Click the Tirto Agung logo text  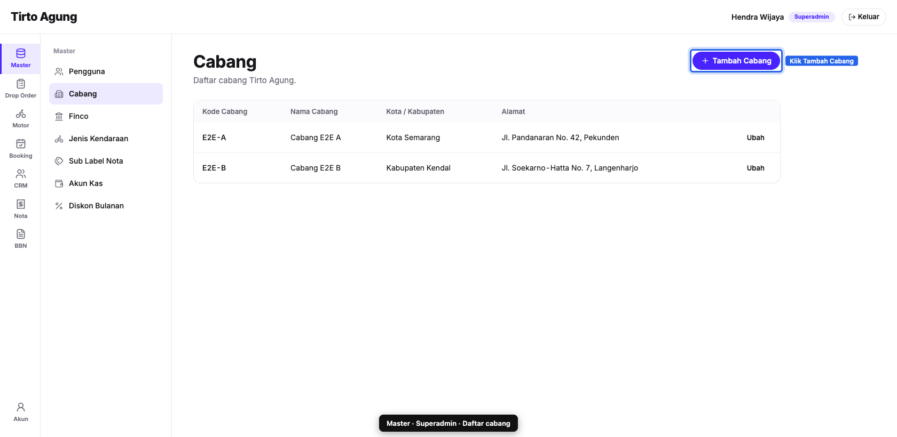point(44,17)
